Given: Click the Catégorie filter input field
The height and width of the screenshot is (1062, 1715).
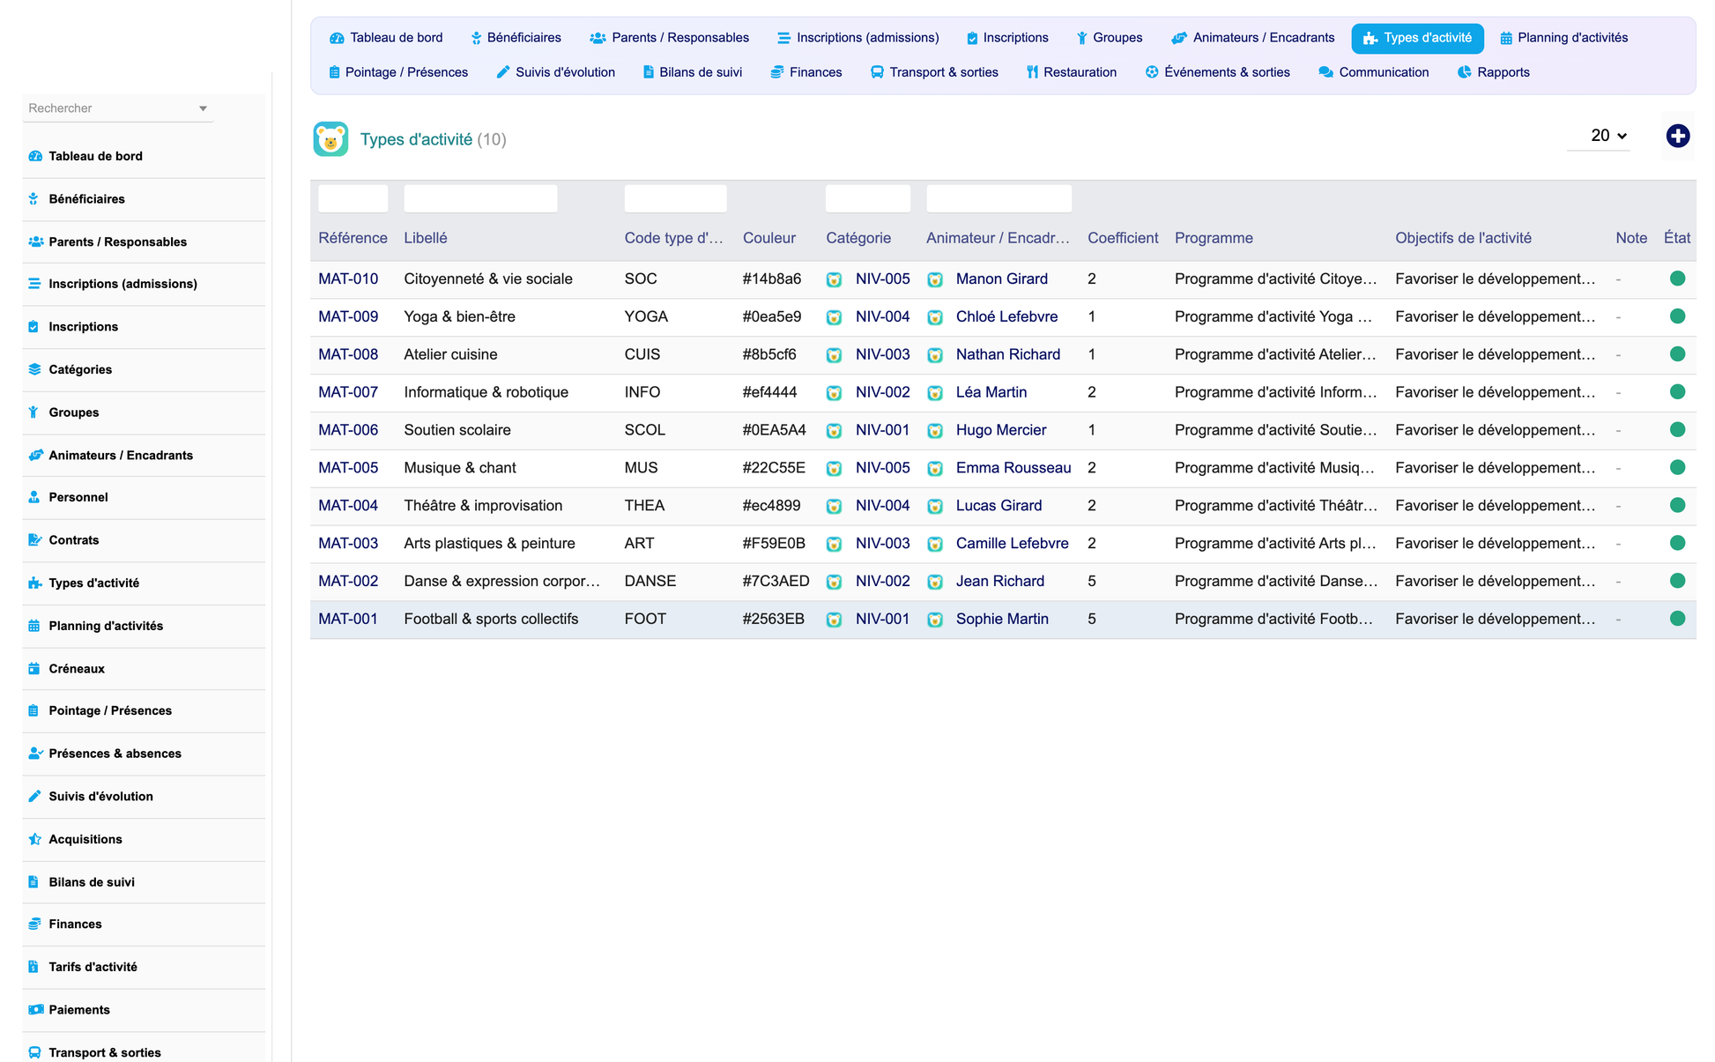Looking at the screenshot, I should click(867, 198).
